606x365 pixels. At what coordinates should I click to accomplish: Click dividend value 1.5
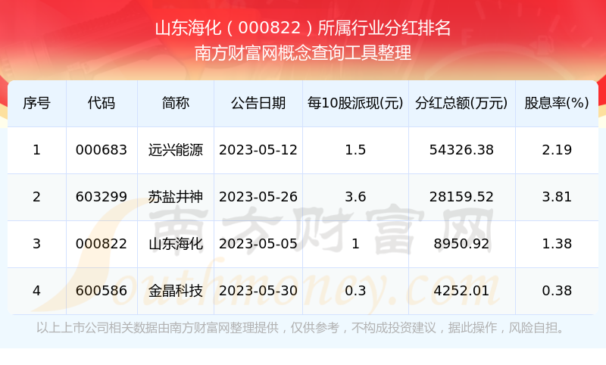point(355,150)
